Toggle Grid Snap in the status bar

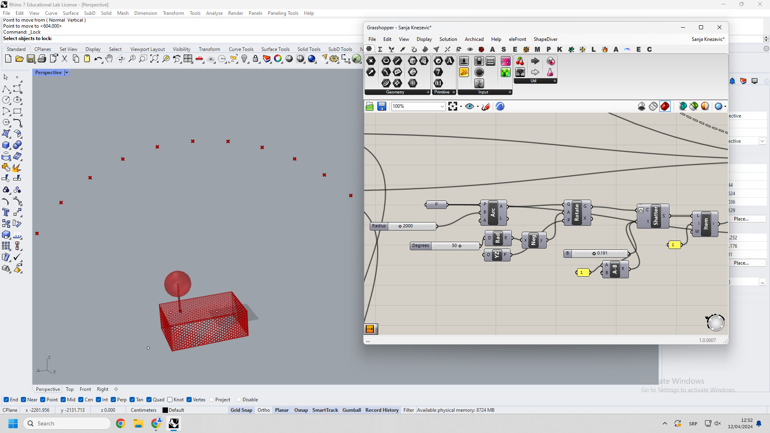point(241,410)
